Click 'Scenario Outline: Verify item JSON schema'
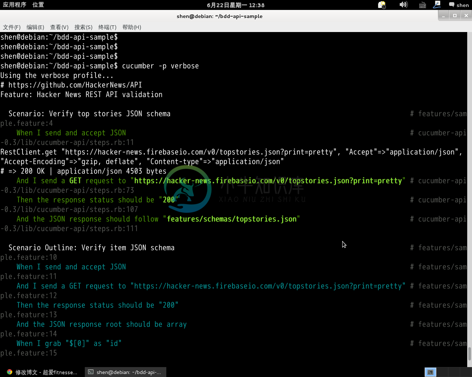The image size is (472, 377). point(91,248)
